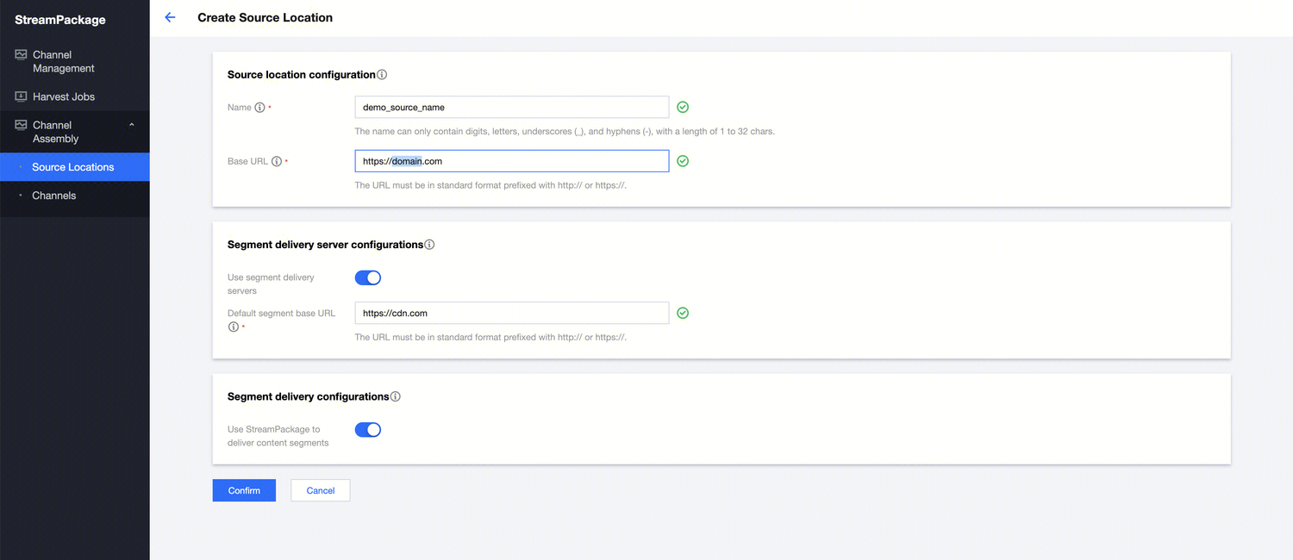
Task: Disable StreamPackage content segment delivery switch
Action: pos(368,430)
